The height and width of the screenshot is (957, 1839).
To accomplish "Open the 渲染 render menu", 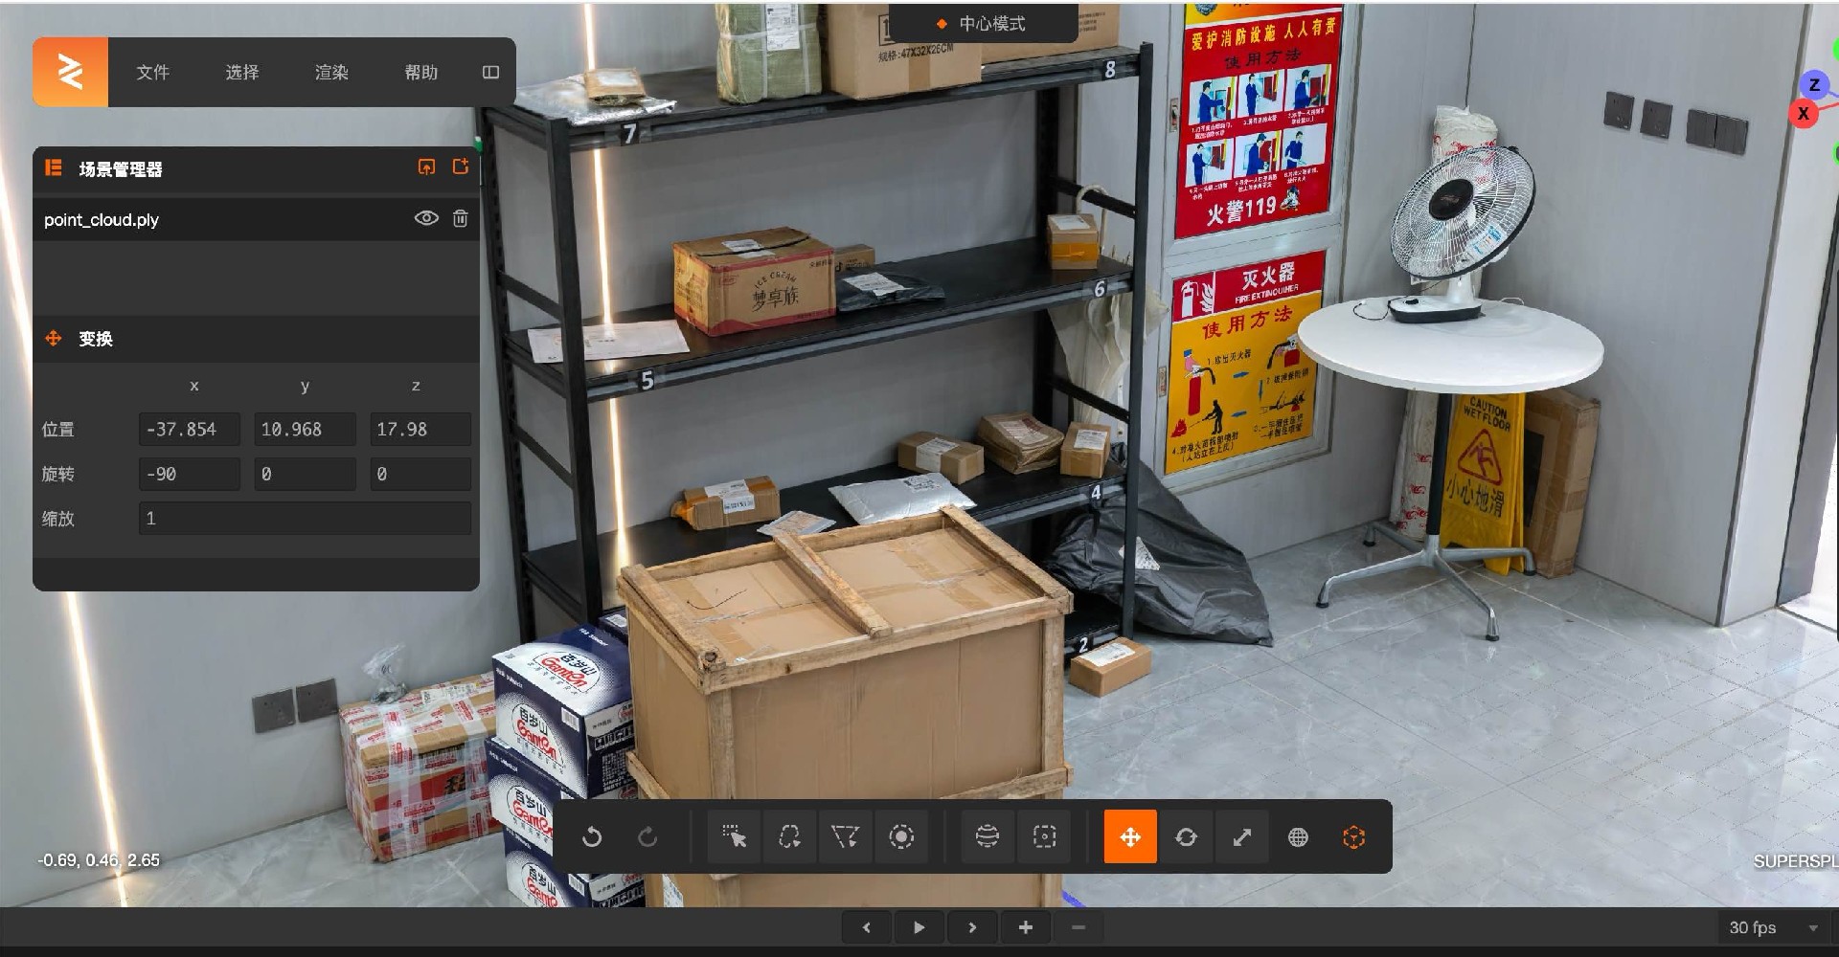I will tap(331, 73).
